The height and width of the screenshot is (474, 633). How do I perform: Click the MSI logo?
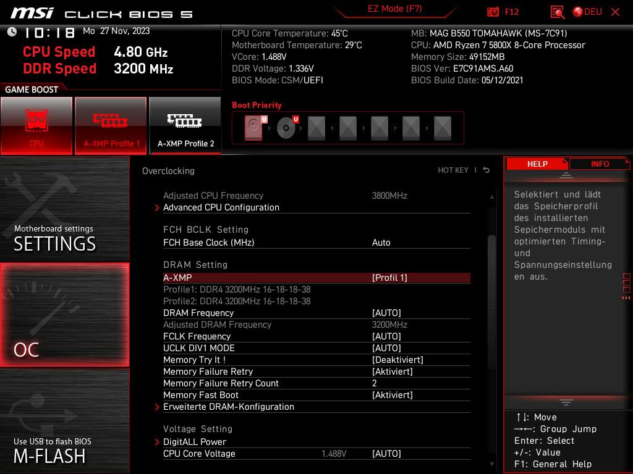32,12
